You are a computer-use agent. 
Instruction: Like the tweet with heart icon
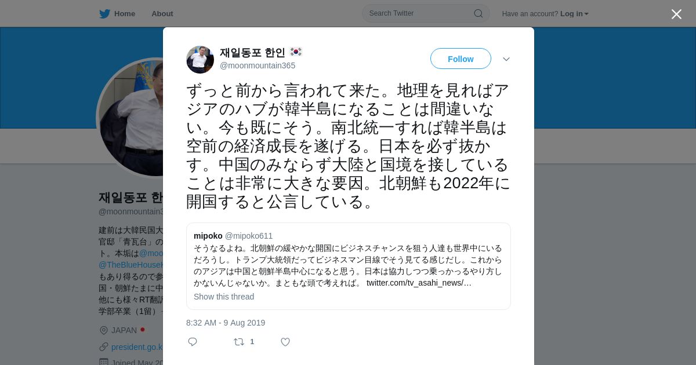pos(285,342)
